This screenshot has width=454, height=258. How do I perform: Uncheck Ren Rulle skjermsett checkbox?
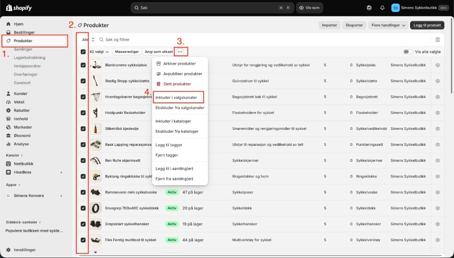83,160
